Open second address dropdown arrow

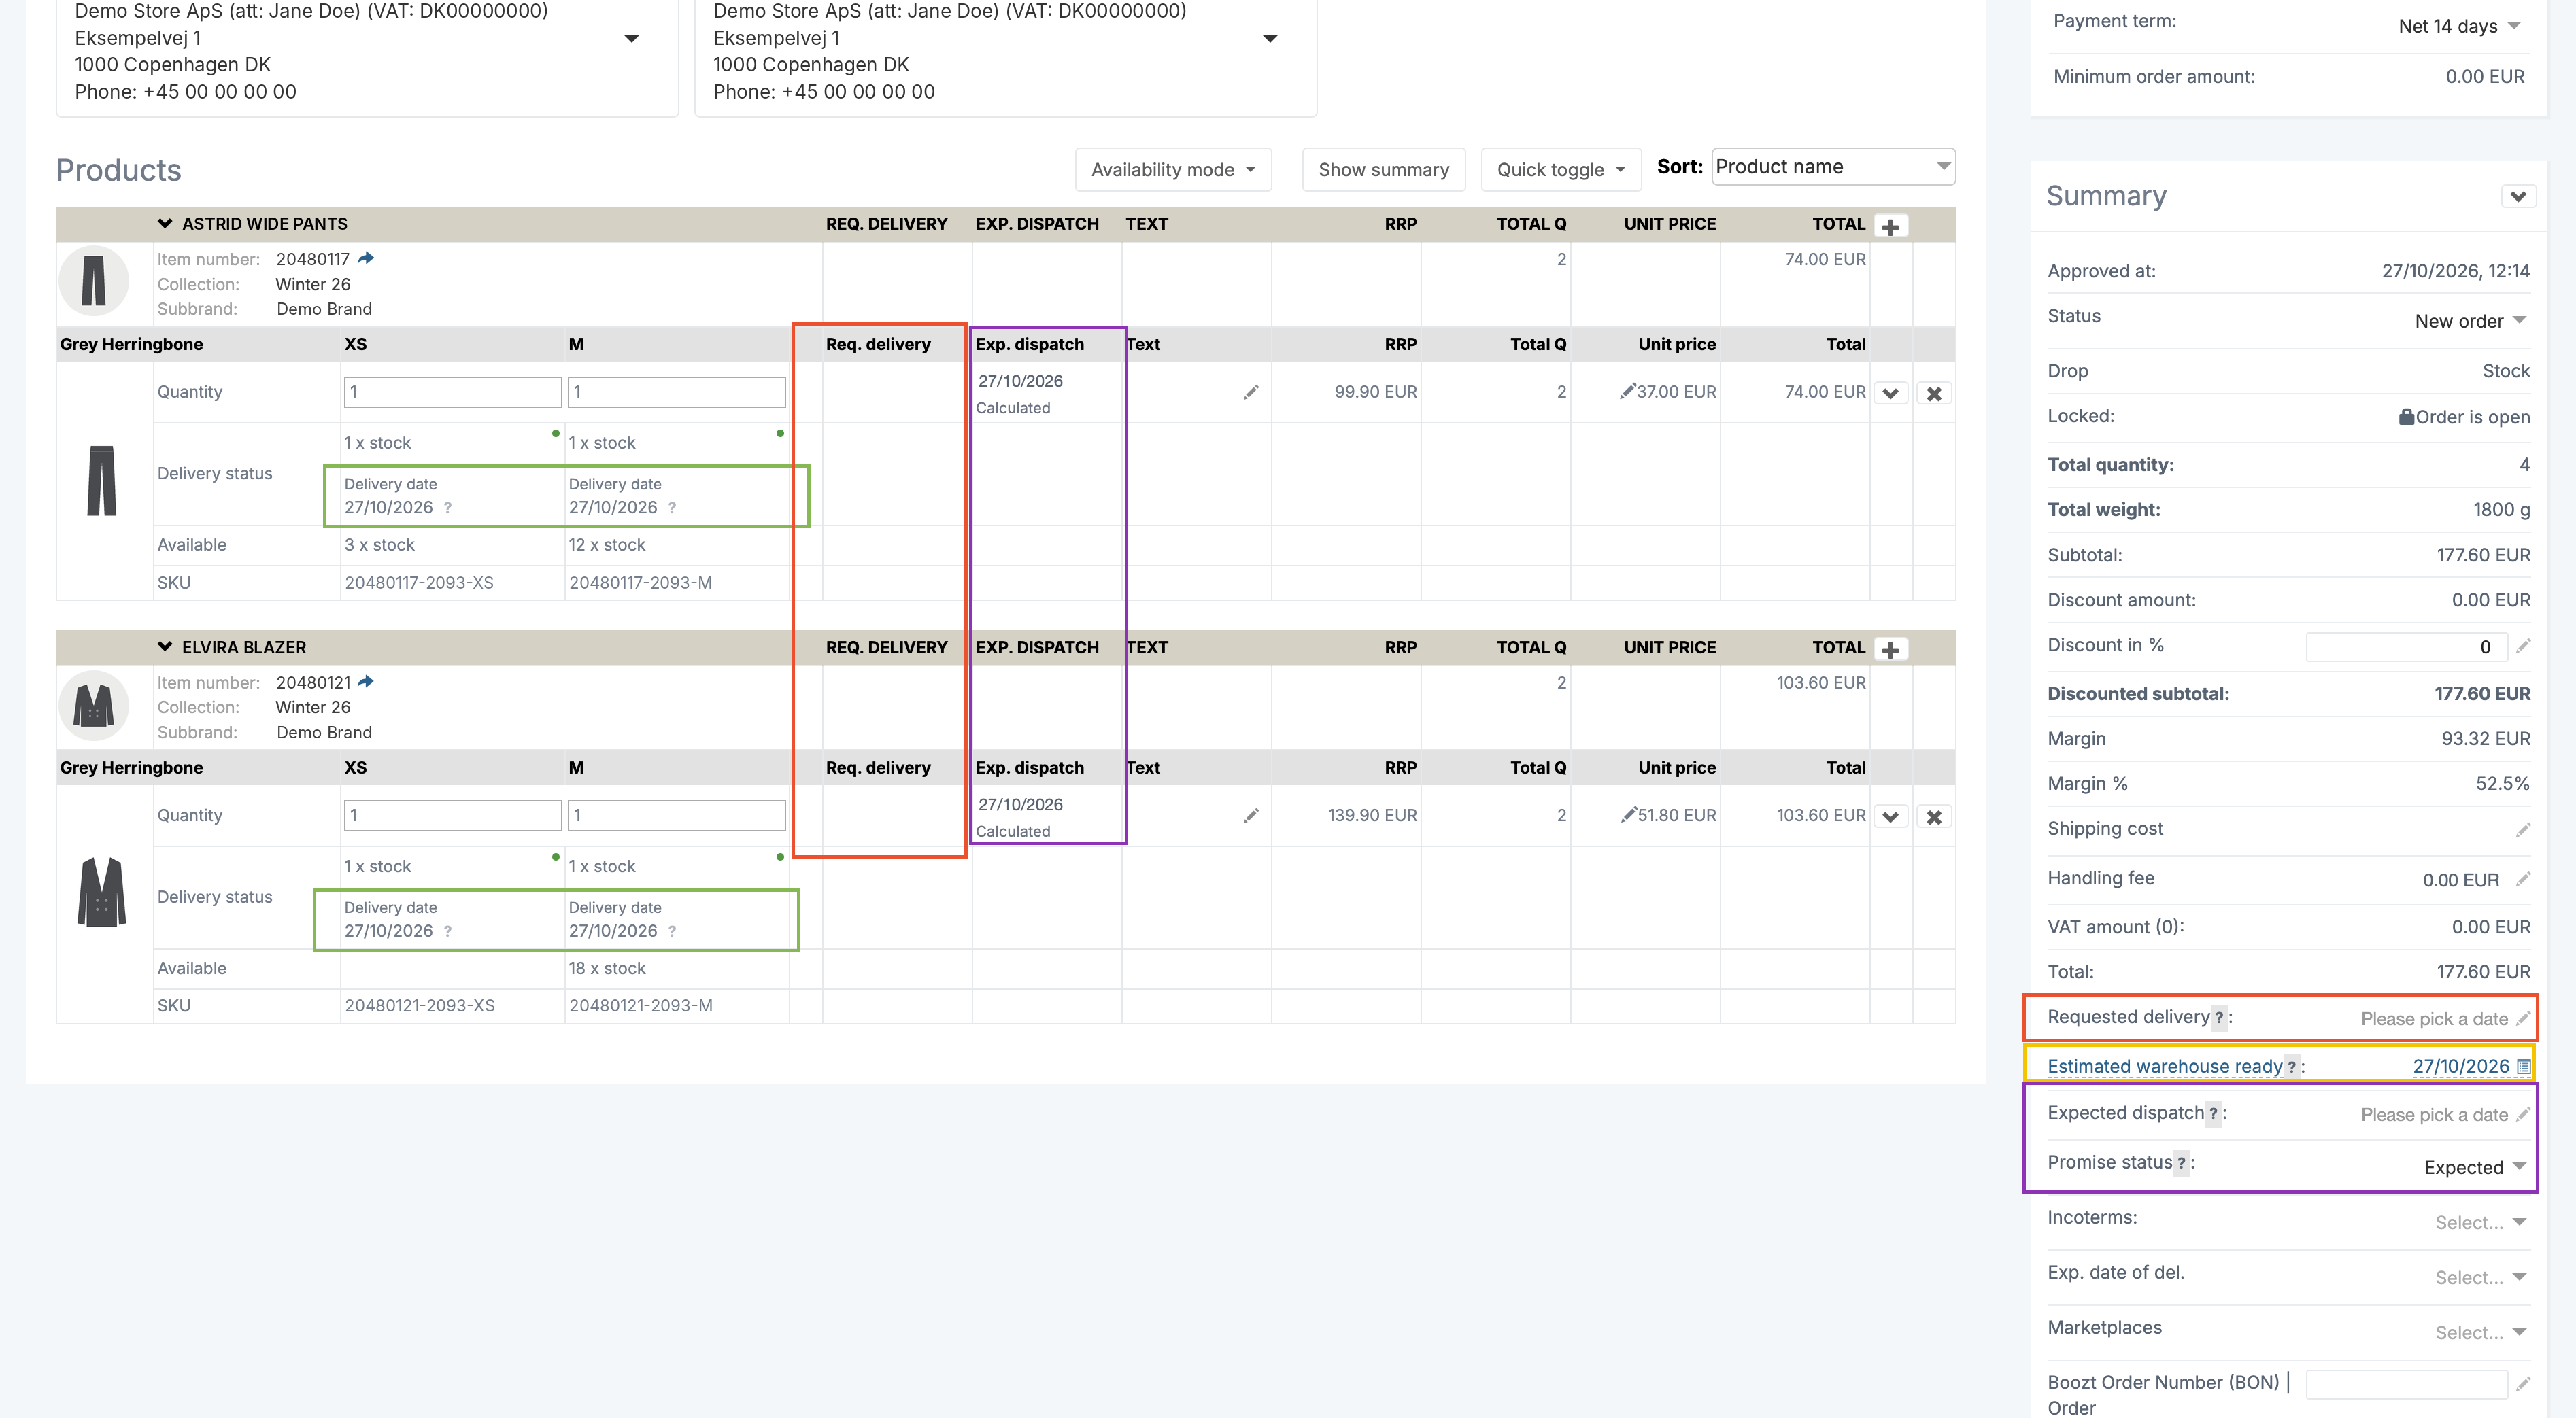tap(1270, 39)
